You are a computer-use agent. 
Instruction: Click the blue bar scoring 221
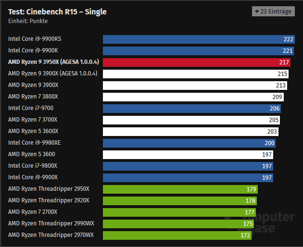pyautogui.click(x=199, y=51)
